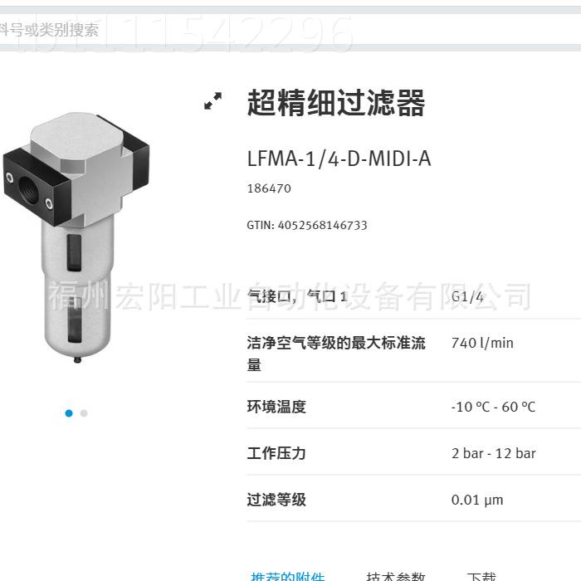Select the second gray carousel dot

[x=84, y=413]
